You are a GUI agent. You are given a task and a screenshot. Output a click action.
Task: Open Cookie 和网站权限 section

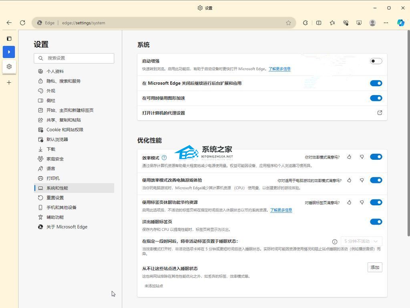pos(74,129)
